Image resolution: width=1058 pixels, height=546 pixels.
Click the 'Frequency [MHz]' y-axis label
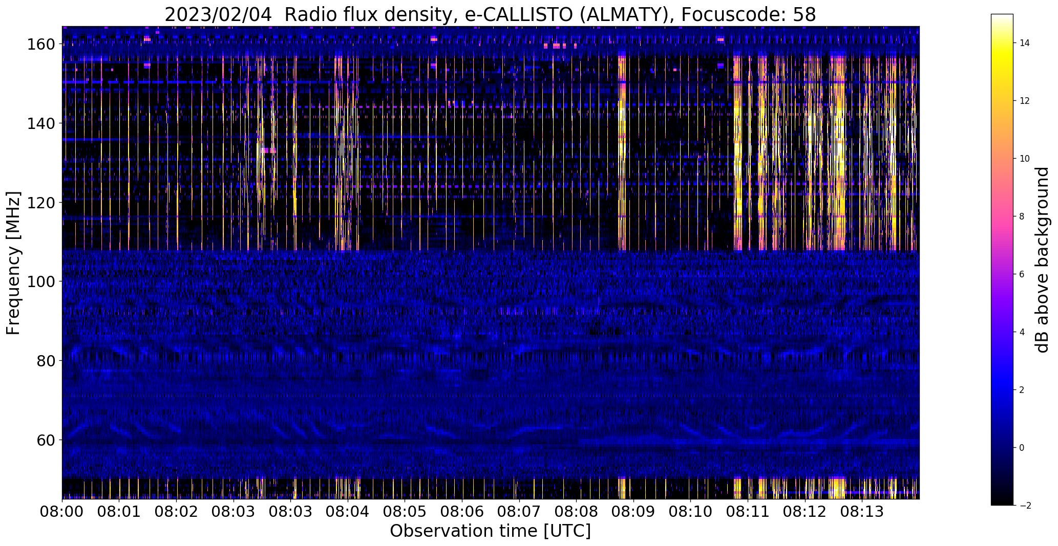[x=14, y=263]
